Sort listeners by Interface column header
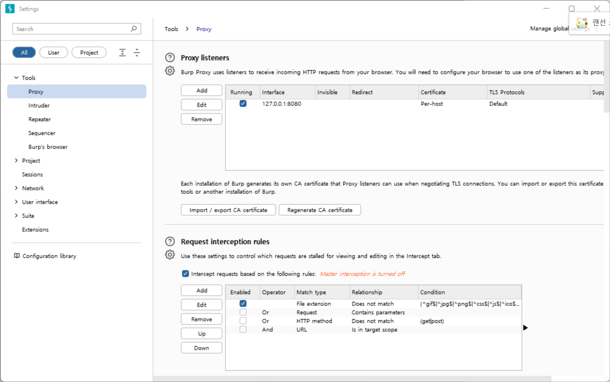 pyautogui.click(x=287, y=92)
